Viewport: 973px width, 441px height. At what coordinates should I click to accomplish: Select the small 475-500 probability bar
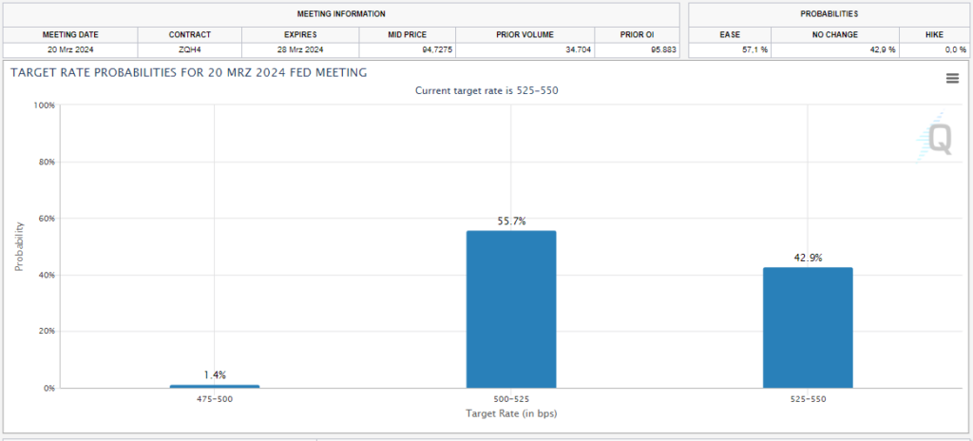[x=215, y=386]
